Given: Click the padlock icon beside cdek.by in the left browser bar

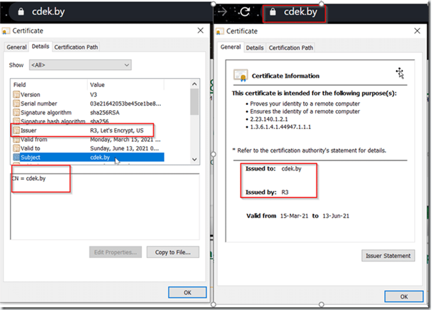Looking at the screenshot, I should click(21, 11).
